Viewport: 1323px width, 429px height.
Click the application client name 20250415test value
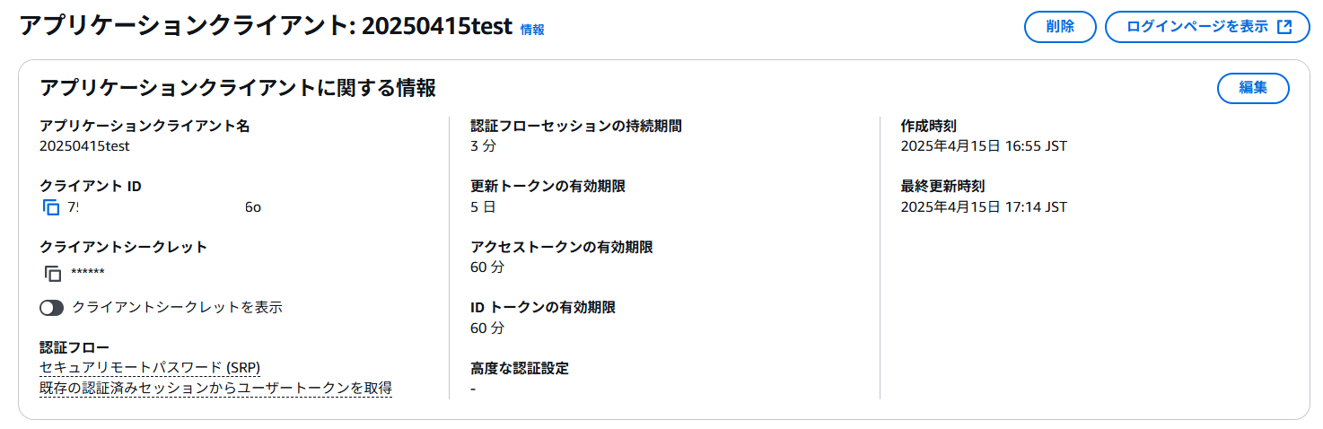pos(84,145)
